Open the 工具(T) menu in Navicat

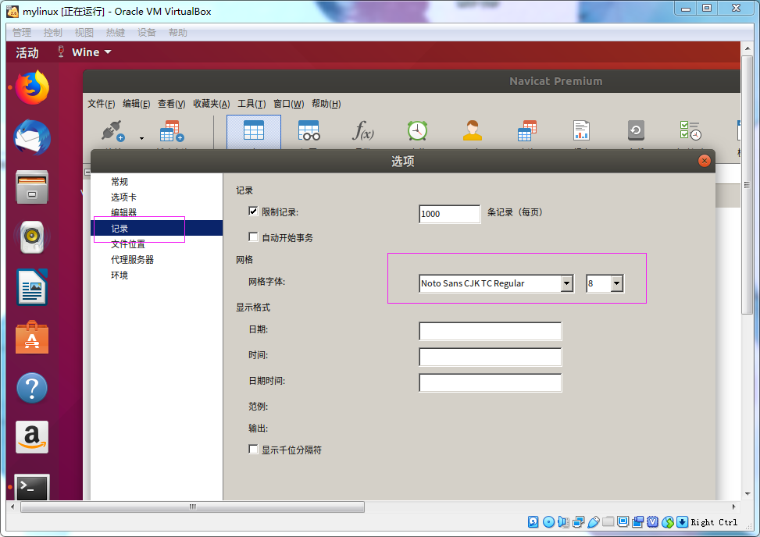(x=252, y=104)
